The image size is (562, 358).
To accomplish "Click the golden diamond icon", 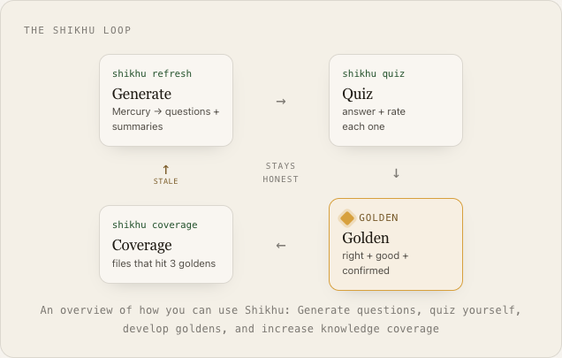I will pyautogui.click(x=347, y=218).
